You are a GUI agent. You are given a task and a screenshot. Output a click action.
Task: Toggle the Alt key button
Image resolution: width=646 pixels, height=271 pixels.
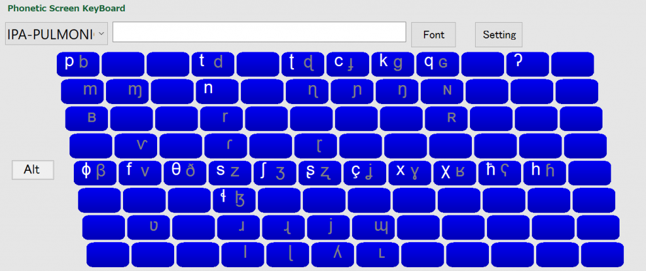(33, 170)
